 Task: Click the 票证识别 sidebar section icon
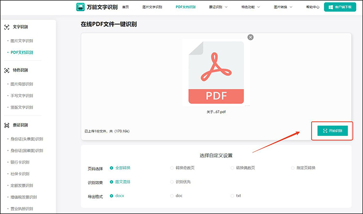click(x=7, y=125)
